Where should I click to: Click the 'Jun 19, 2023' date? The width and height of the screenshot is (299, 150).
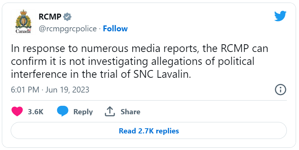point(67,90)
